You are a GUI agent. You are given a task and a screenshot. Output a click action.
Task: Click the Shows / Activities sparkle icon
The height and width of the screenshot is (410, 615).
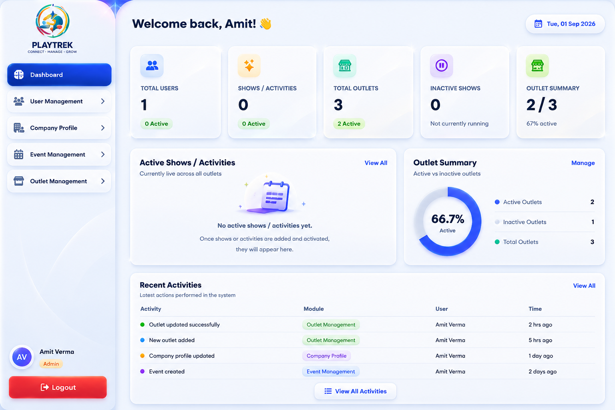(249, 65)
